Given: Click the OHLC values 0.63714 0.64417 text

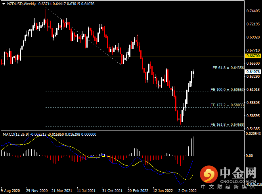Looking at the screenshot, I should coord(52,4).
